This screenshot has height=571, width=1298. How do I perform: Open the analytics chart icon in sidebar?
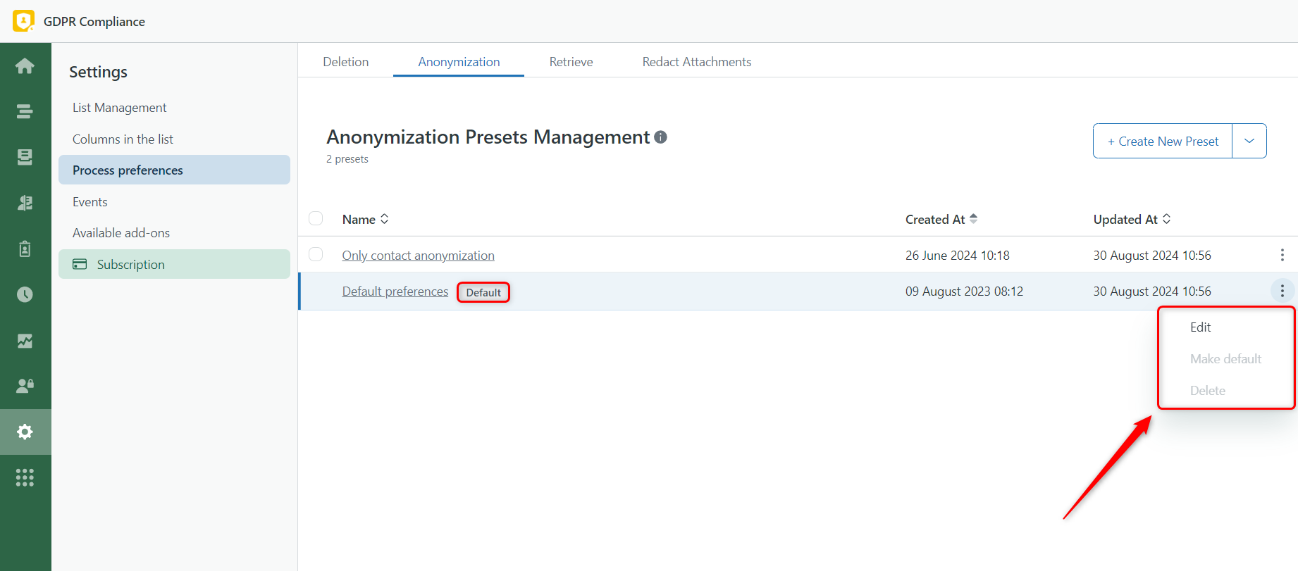[25, 341]
